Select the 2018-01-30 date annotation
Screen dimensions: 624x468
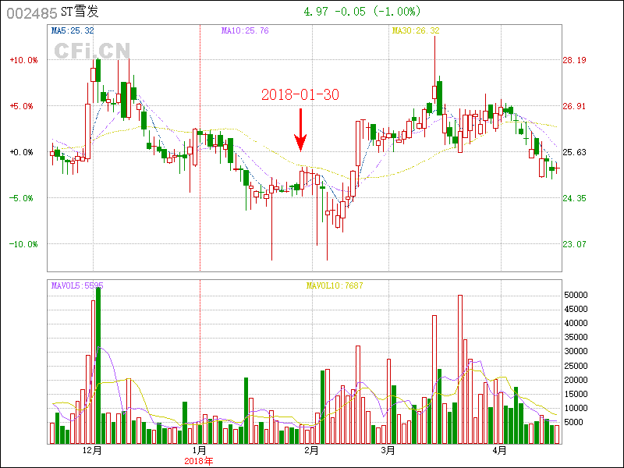tap(300, 94)
